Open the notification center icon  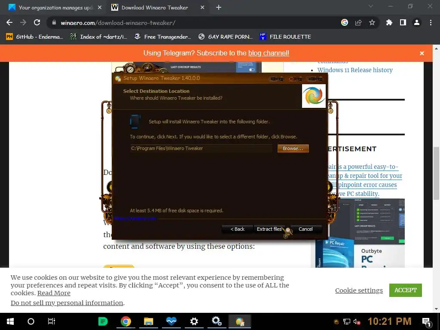[427, 322]
